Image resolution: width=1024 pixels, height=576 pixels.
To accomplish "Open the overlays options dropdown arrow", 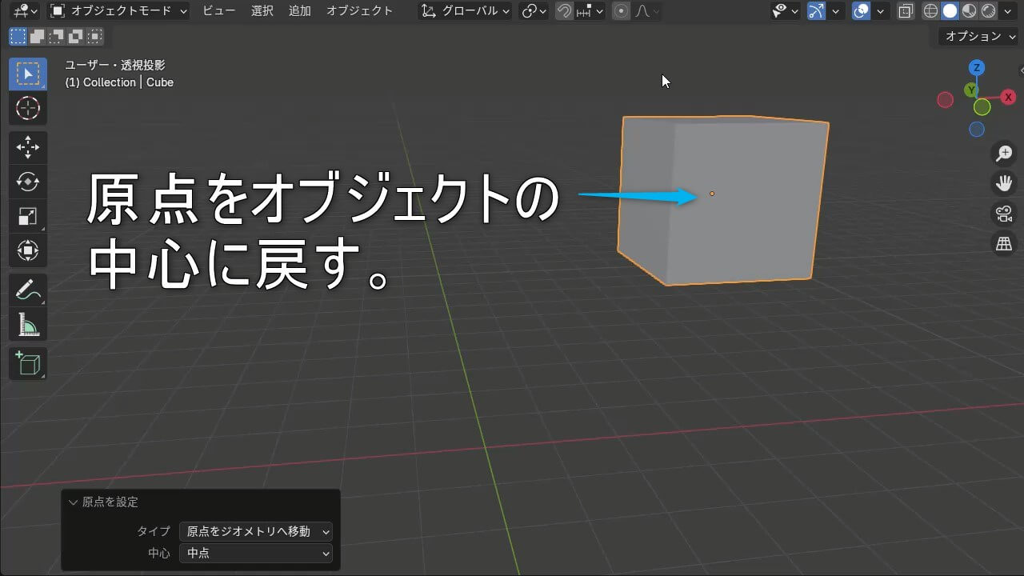I will tap(881, 11).
